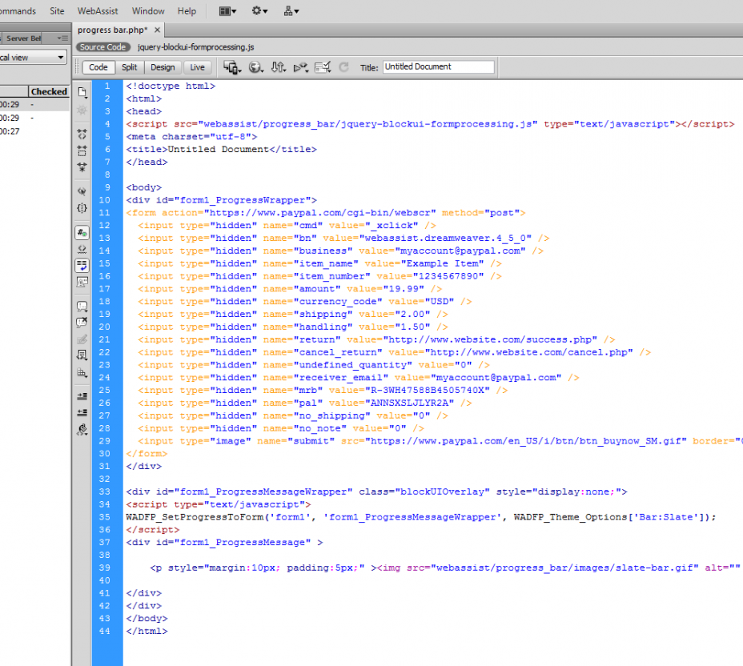Image resolution: width=743 pixels, height=666 pixels.
Task: Open File Management arrows icon
Action: point(278,67)
